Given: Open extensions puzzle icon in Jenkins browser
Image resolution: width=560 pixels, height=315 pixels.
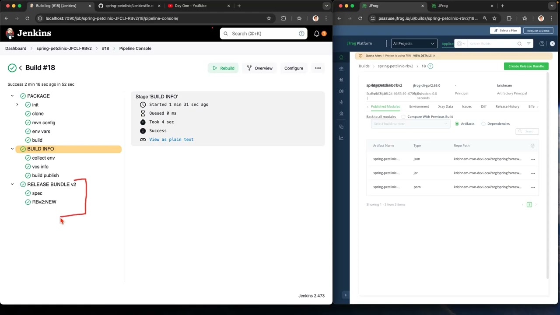Looking at the screenshot, I should (x=283, y=18).
